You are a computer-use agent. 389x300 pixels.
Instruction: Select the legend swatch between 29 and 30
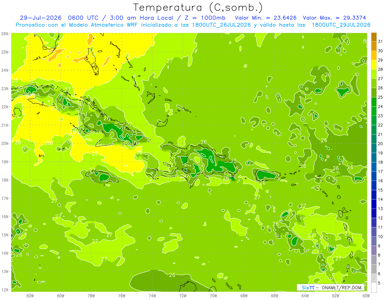tap(374, 55)
